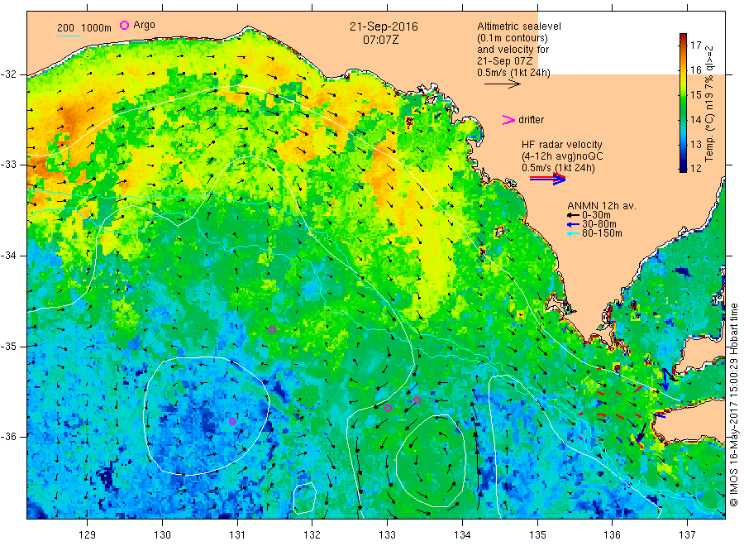The height and width of the screenshot is (546, 744).
Task: Click the 17 label on the temperature scale
Action: tap(695, 45)
